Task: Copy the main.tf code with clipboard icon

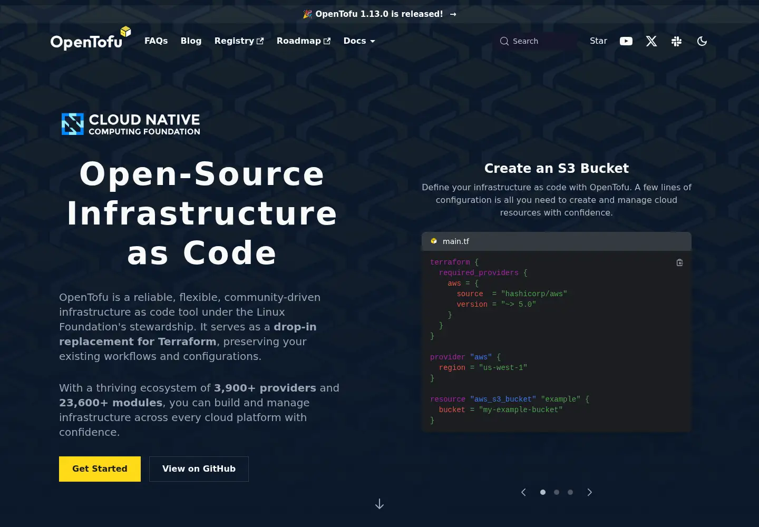Action: coord(680,262)
